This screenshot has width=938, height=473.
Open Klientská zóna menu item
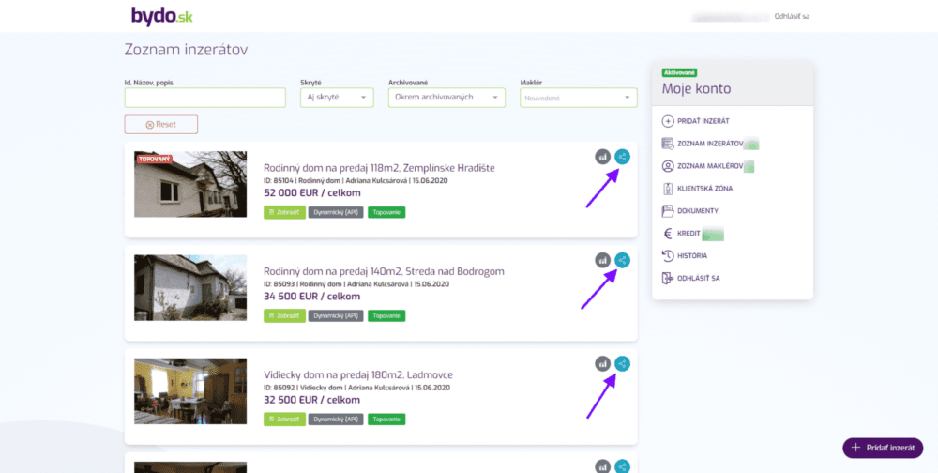704,189
